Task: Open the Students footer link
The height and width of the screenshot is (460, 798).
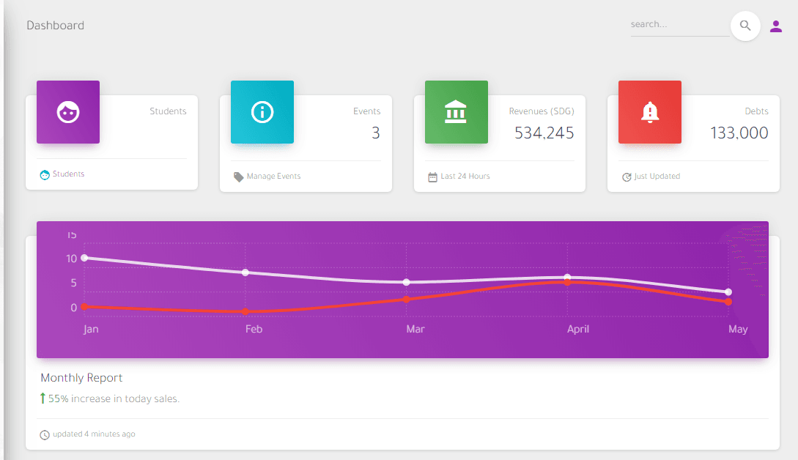Action: (68, 174)
